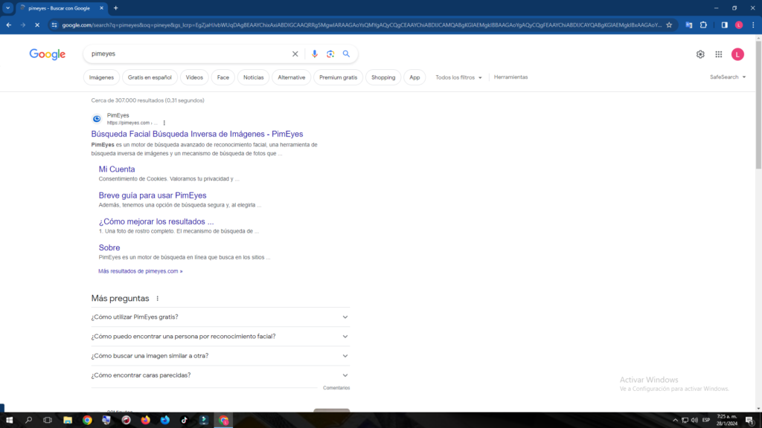This screenshot has height=428, width=762.
Task: Clear the search box with X
Action: [295, 53]
